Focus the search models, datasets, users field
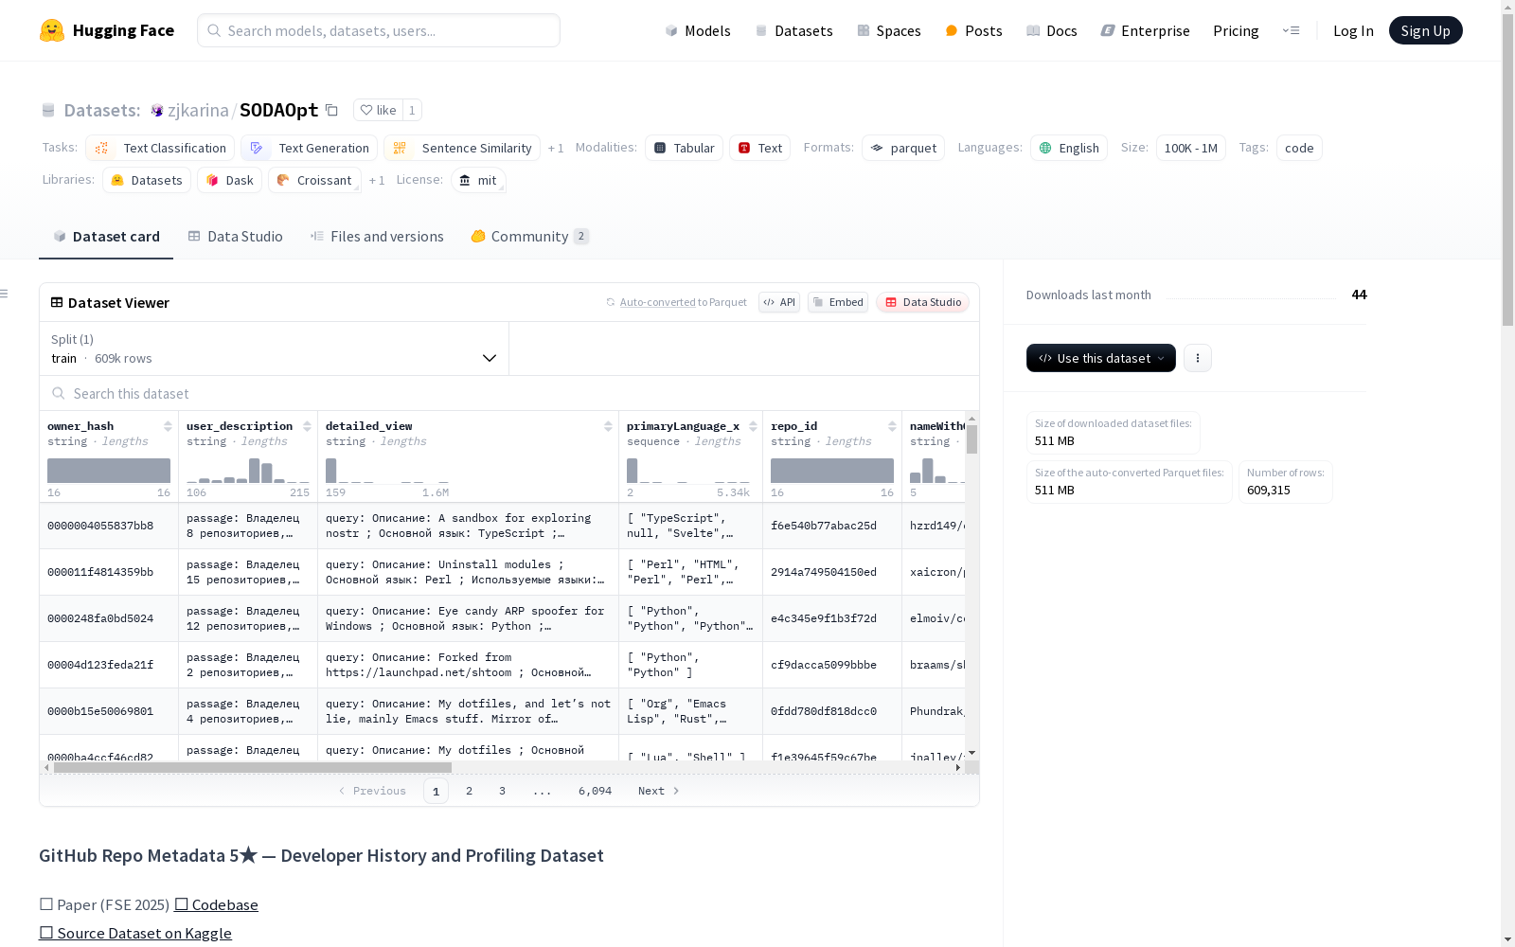1515x947 pixels. coord(379,30)
